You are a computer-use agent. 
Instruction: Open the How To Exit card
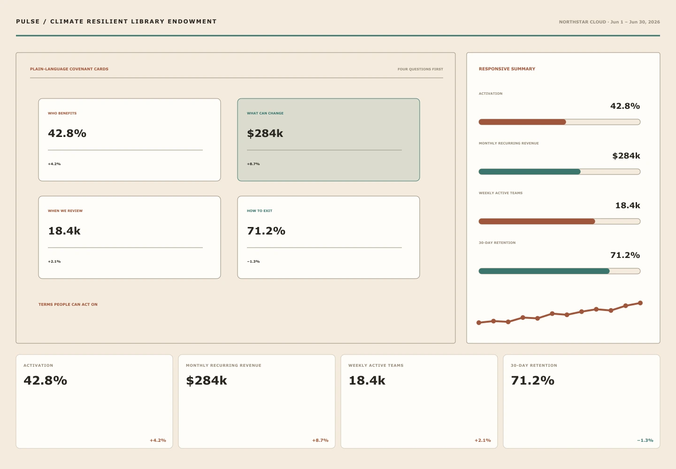click(x=329, y=237)
